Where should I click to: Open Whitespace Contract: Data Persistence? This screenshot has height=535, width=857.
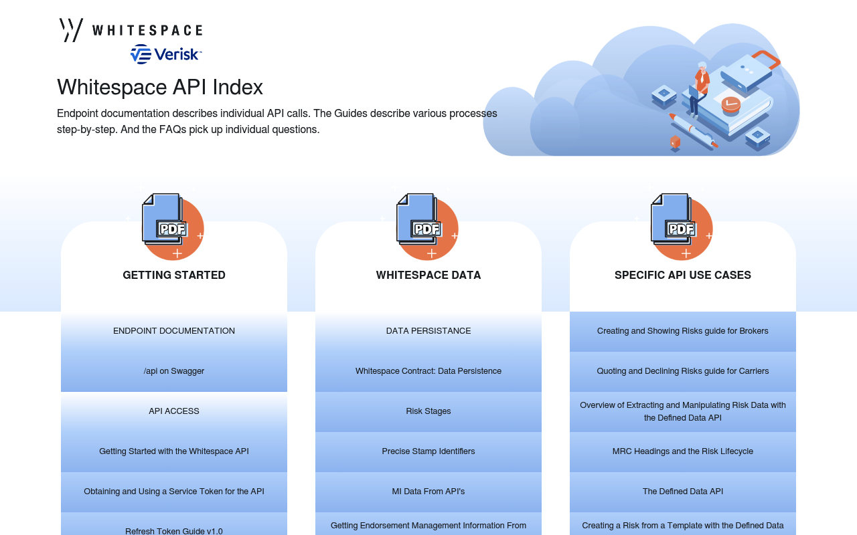428,371
